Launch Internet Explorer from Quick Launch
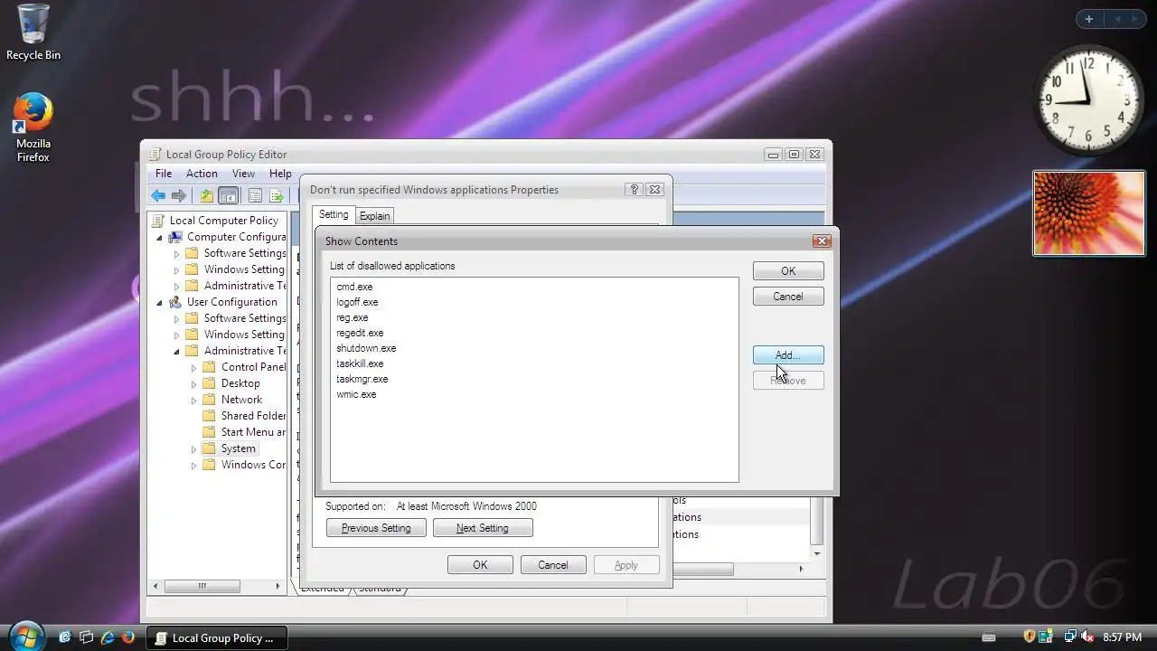This screenshot has width=1157, height=651. (108, 637)
